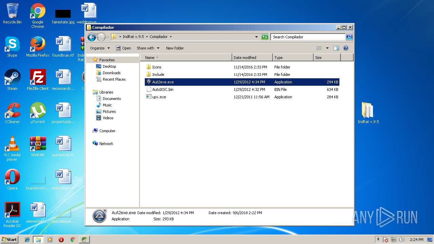This screenshot has height=244, width=434.
Task: Click the taskbar clock showing 2:24 PM
Action: click(x=416, y=240)
